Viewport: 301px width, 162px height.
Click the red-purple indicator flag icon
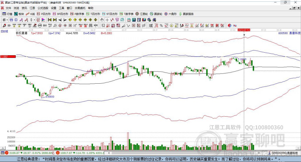click(44, 20)
